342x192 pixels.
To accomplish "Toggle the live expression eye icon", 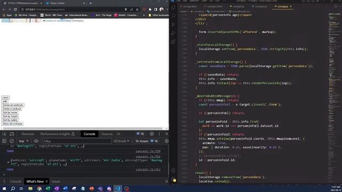I will (36, 141).
